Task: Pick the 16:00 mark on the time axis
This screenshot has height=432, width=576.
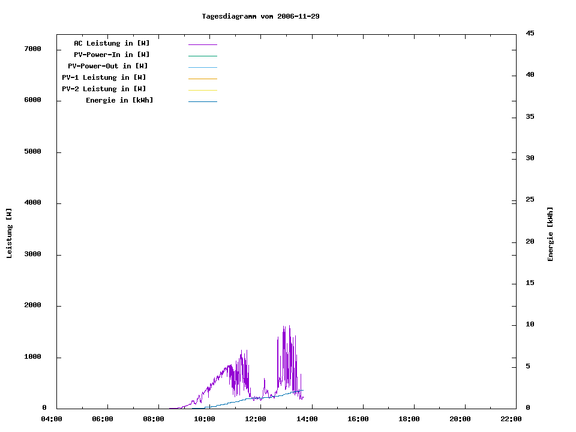Action: (x=358, y=419)
